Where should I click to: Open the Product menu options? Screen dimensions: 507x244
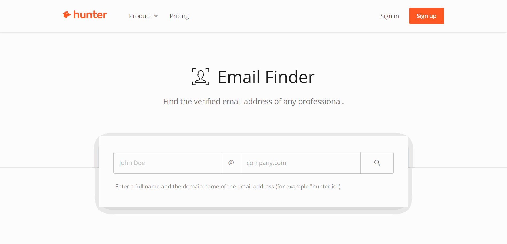point(143,16)
